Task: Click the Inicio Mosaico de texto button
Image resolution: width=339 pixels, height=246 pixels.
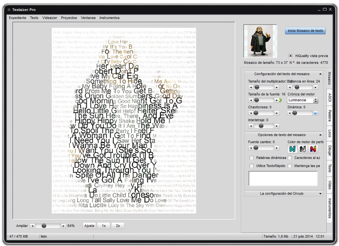Action: (x=305, y=31)
